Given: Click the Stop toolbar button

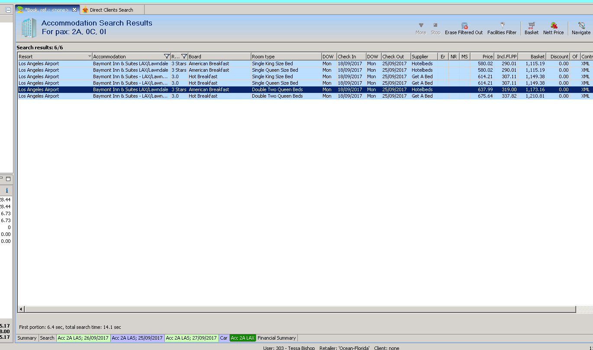Looking at the screenshot, I should 435,29.
